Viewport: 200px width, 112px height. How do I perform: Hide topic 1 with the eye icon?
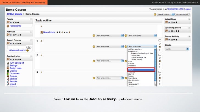click(160, 47)
